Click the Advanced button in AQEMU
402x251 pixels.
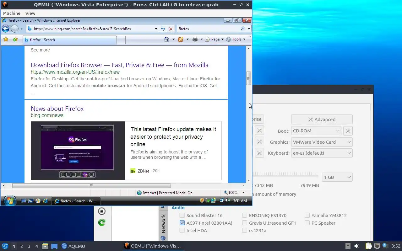point(322,119)
